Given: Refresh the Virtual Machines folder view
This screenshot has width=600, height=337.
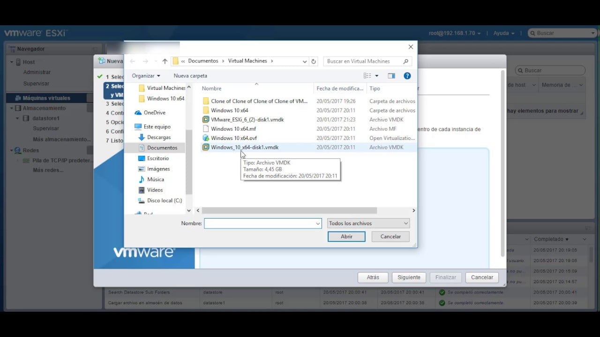Looking at the screenshot, I should tap(314, 61).
